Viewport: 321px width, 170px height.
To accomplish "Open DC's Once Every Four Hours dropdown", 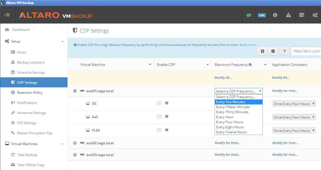I will click(294, 104).
